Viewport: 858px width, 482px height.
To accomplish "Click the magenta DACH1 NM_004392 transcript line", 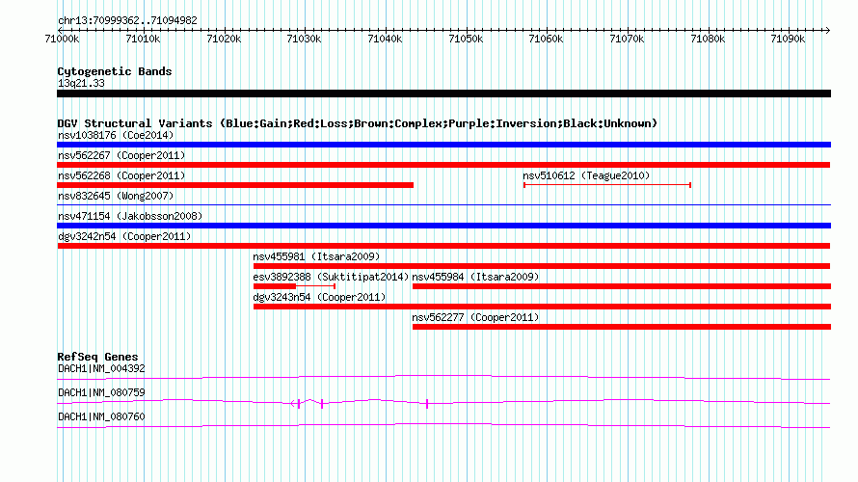I will 443,378.
